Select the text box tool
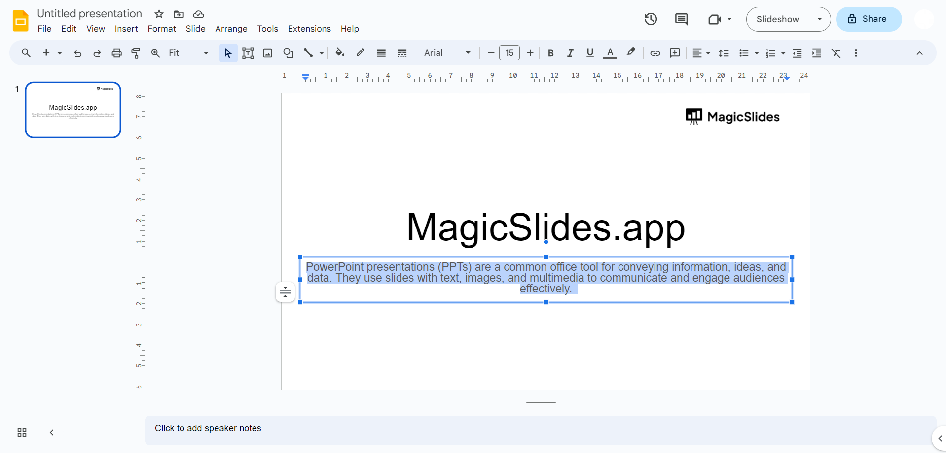Viewport: 946px width, 453px height. (x=248, y=53)
